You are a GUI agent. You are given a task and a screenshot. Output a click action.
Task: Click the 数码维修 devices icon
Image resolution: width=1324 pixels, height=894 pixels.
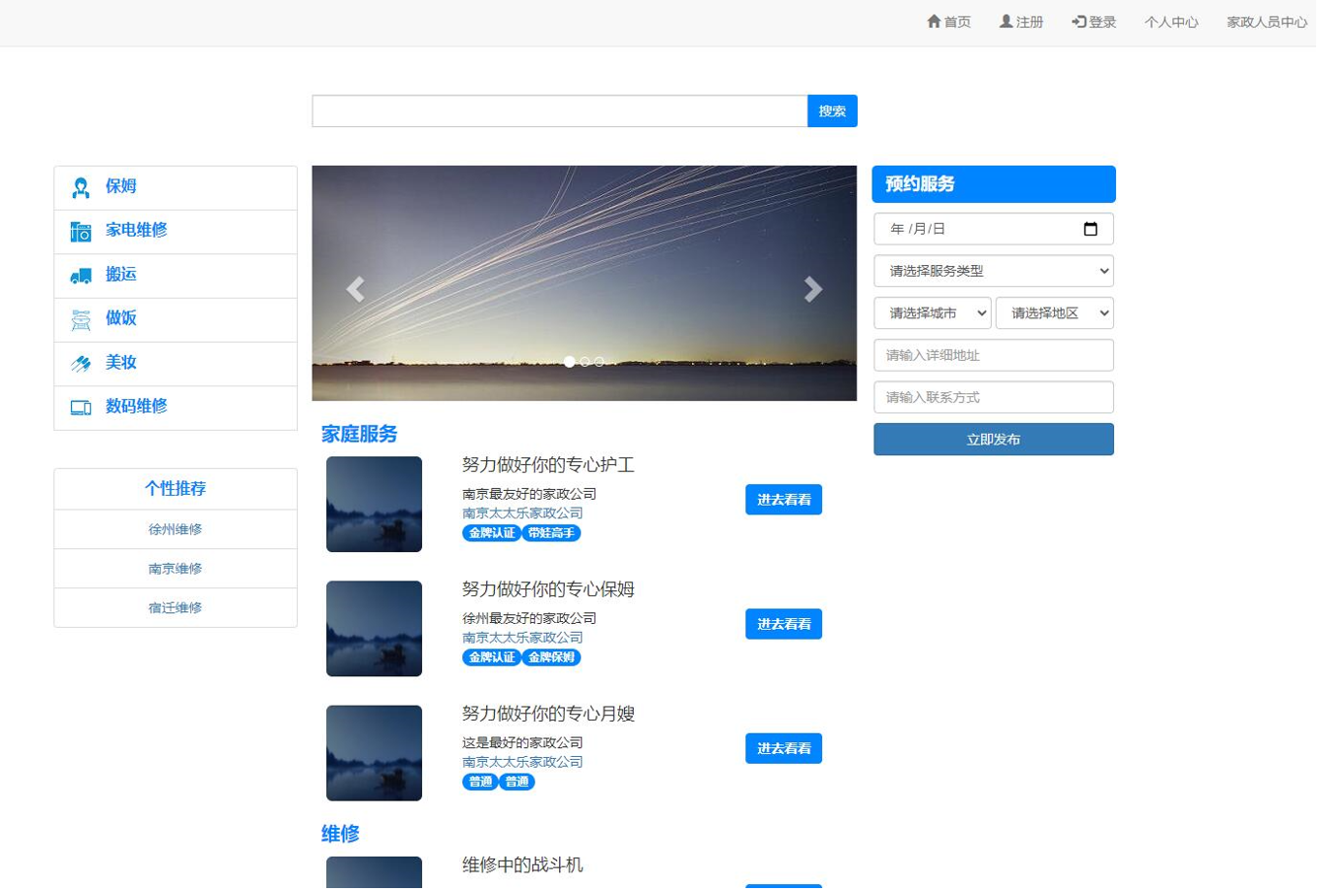tap(81, 409)
